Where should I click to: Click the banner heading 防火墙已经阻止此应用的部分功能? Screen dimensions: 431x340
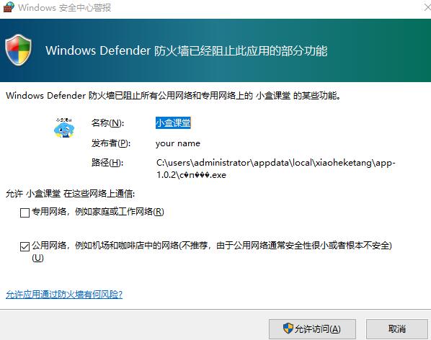pos(240,51)
